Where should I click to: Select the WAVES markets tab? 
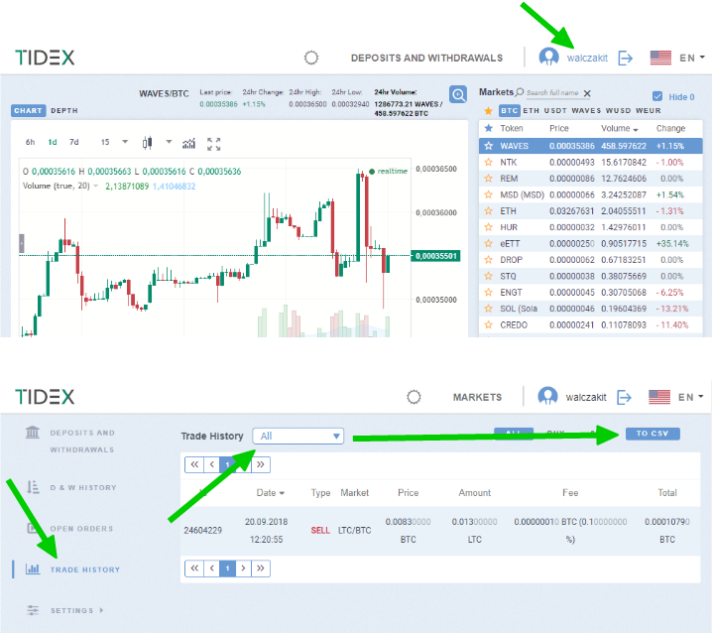(586, 110)
